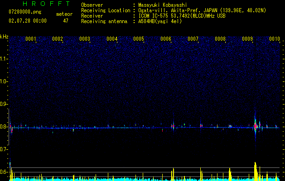
Task: Click the Observer label
Action: [x=92, y=5]
